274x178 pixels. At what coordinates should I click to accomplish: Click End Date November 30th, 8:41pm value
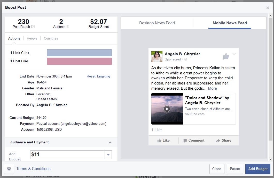[x=54, y=76]
